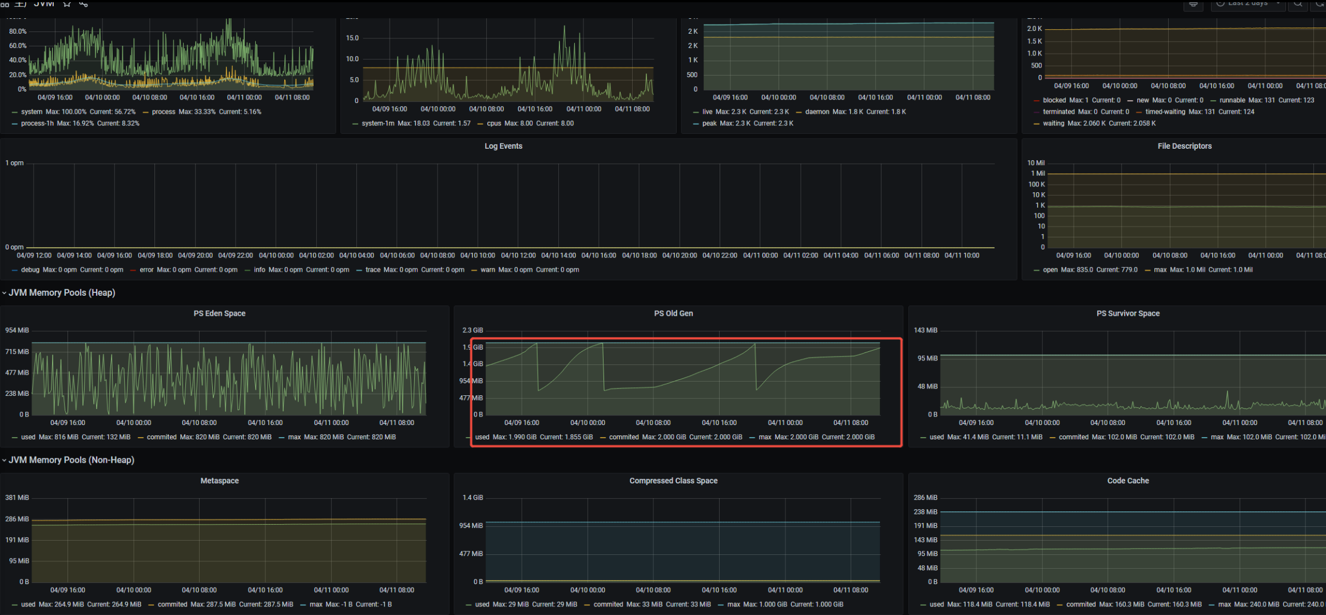Toggle the commited series in Compressed Class Space legend
Viewport: 1326px width, 615px height.
[608, 605]
